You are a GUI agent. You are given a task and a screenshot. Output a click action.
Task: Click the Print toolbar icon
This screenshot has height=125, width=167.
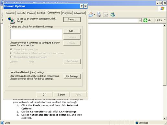tap(99, 15)
